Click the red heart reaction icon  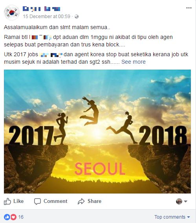tap(13, 217)
